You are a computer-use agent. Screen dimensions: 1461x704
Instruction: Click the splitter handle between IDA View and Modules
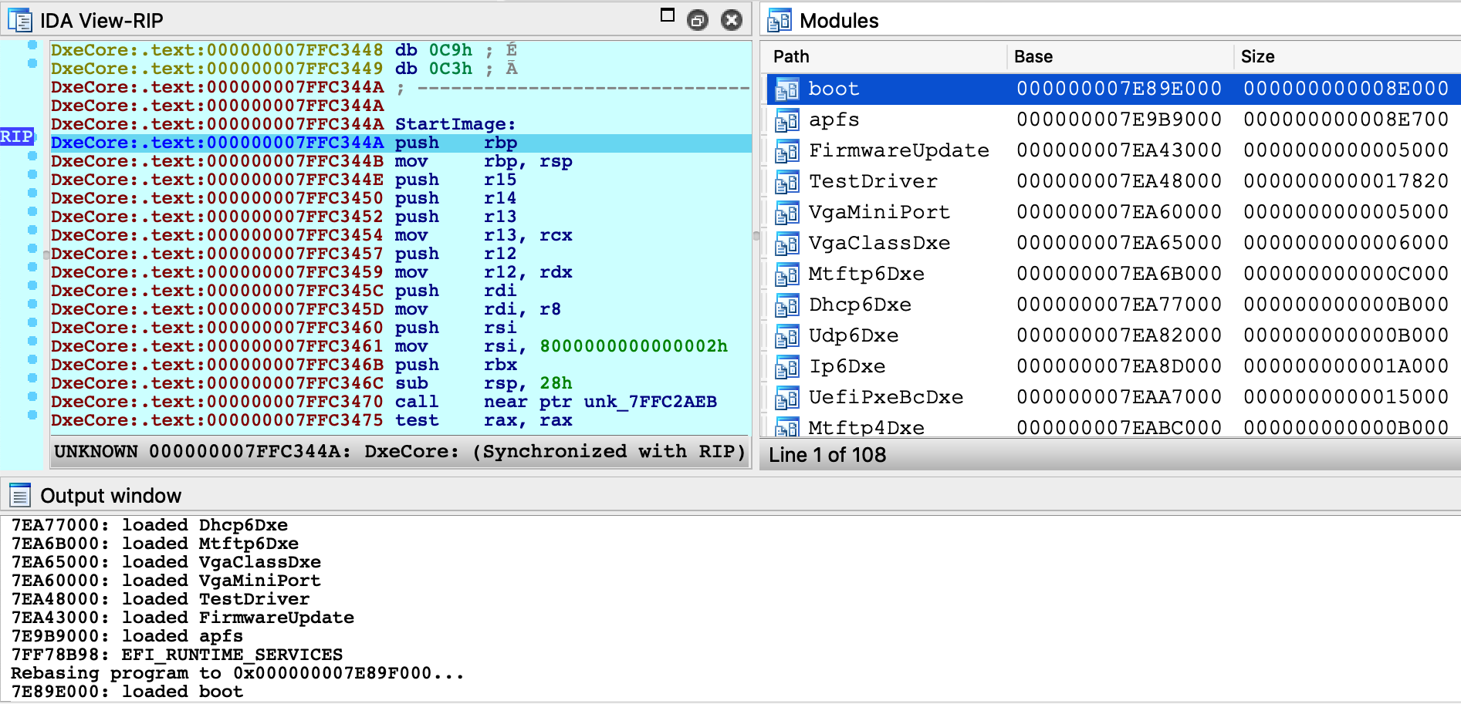756,236
